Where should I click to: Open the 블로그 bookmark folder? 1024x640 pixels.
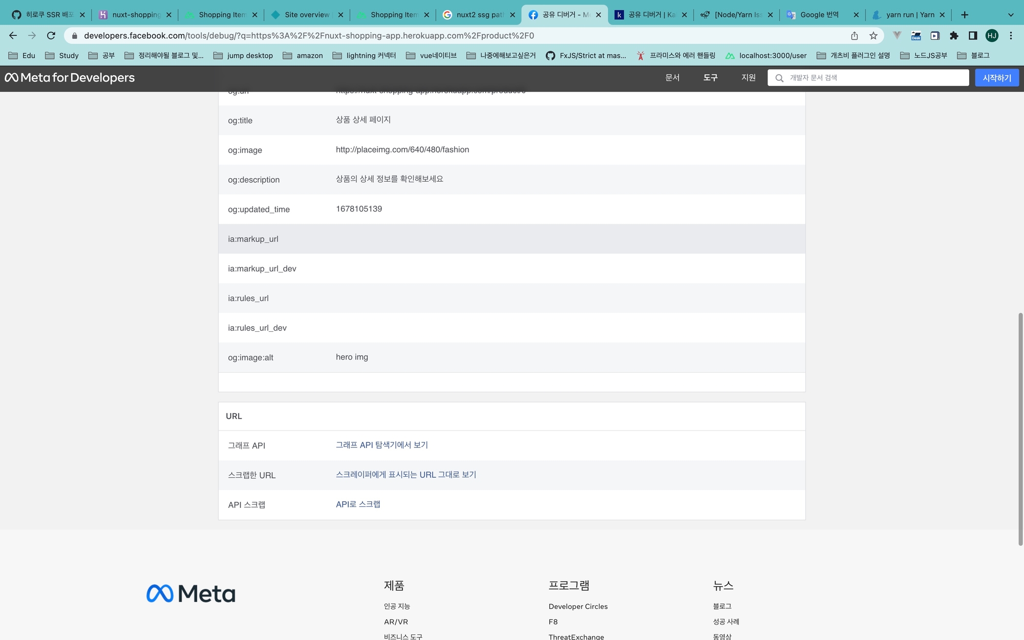973,55
